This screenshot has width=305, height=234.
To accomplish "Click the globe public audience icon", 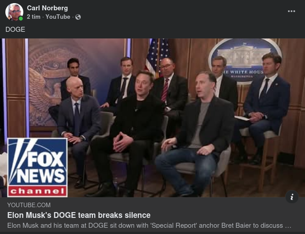I will pos(78,17).
